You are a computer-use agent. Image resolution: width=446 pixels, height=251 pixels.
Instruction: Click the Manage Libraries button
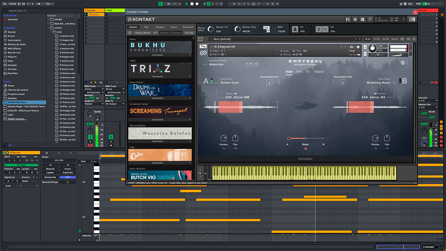coord(143,33)
